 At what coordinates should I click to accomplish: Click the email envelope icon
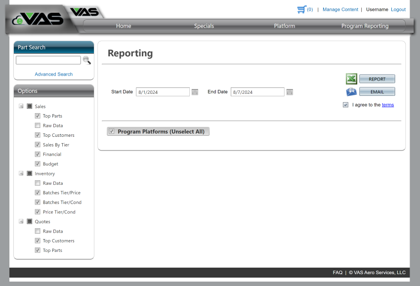pyautogui.click(x=351, y=91)
